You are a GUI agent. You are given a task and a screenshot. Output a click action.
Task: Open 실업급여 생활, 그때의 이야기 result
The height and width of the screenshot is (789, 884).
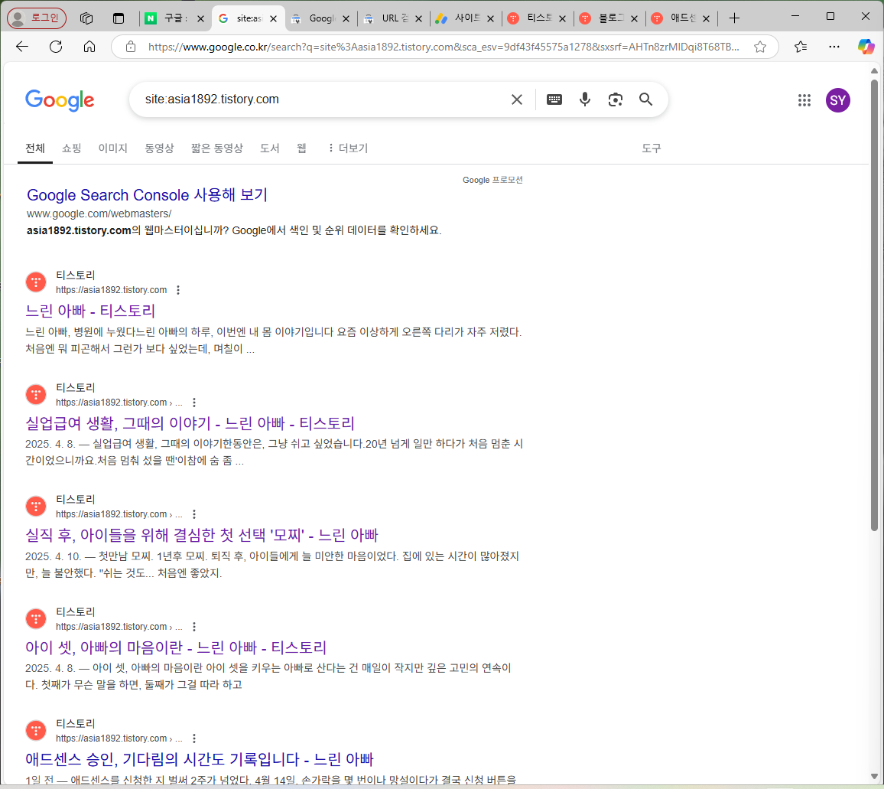click(x=190, y=423)
